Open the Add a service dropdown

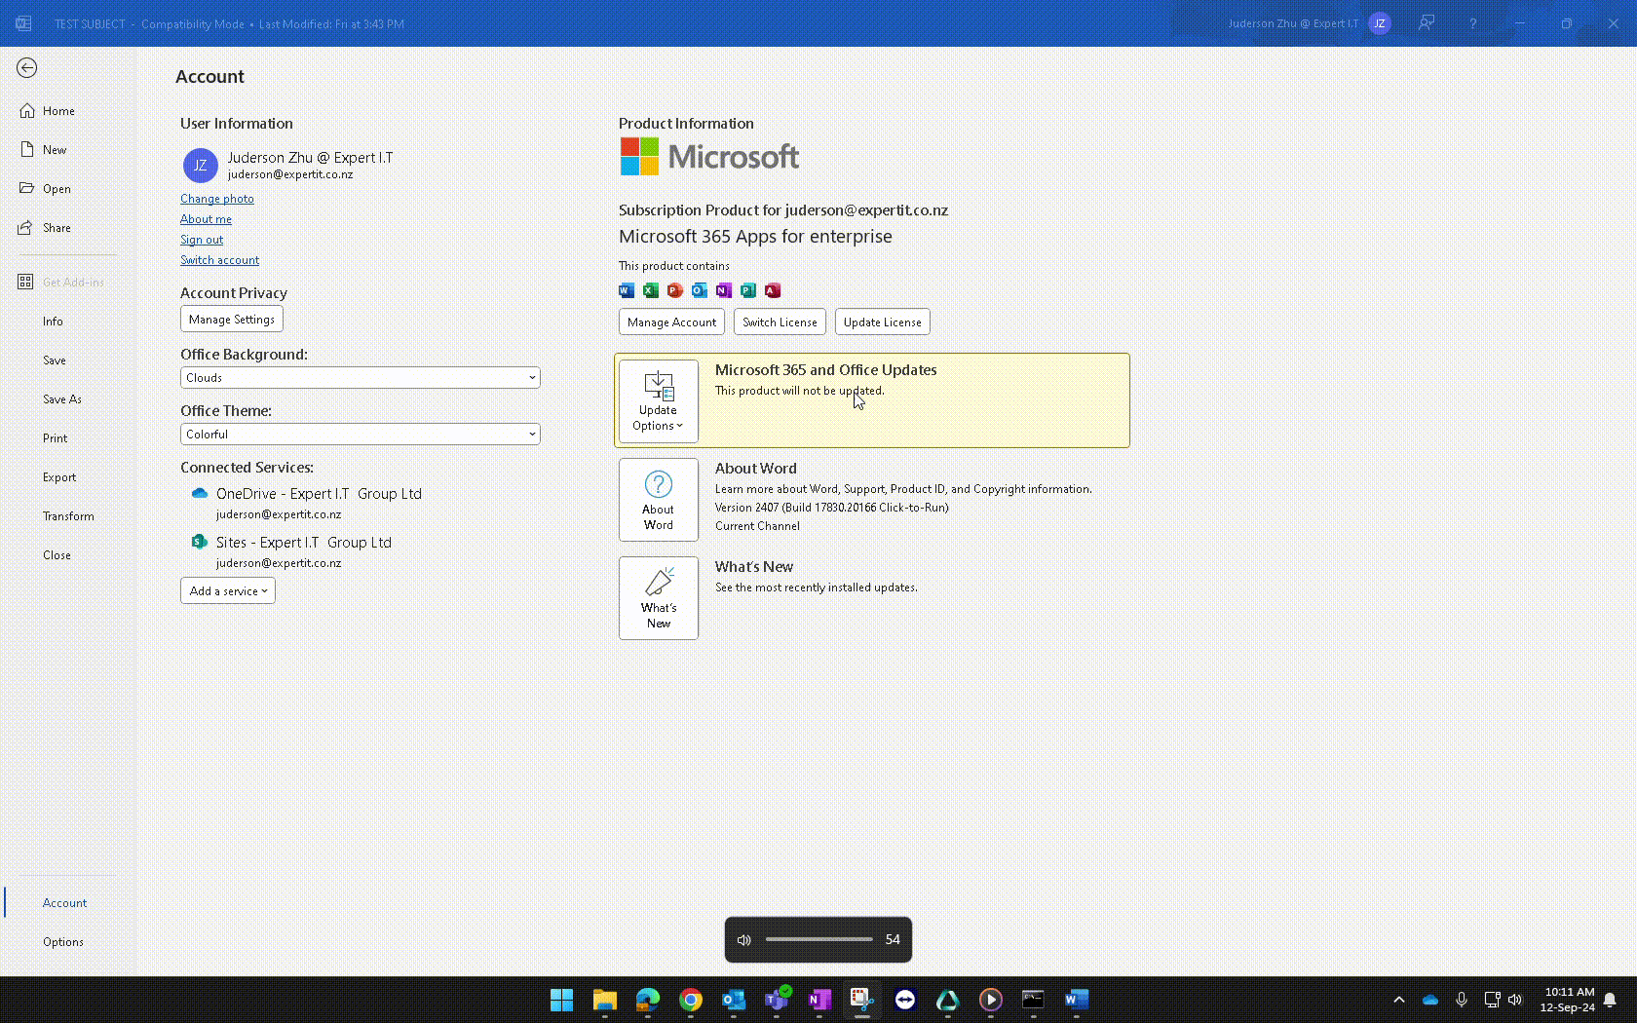[228, 590]
